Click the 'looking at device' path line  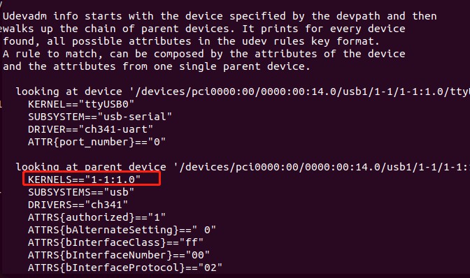(x=243, y=92)
